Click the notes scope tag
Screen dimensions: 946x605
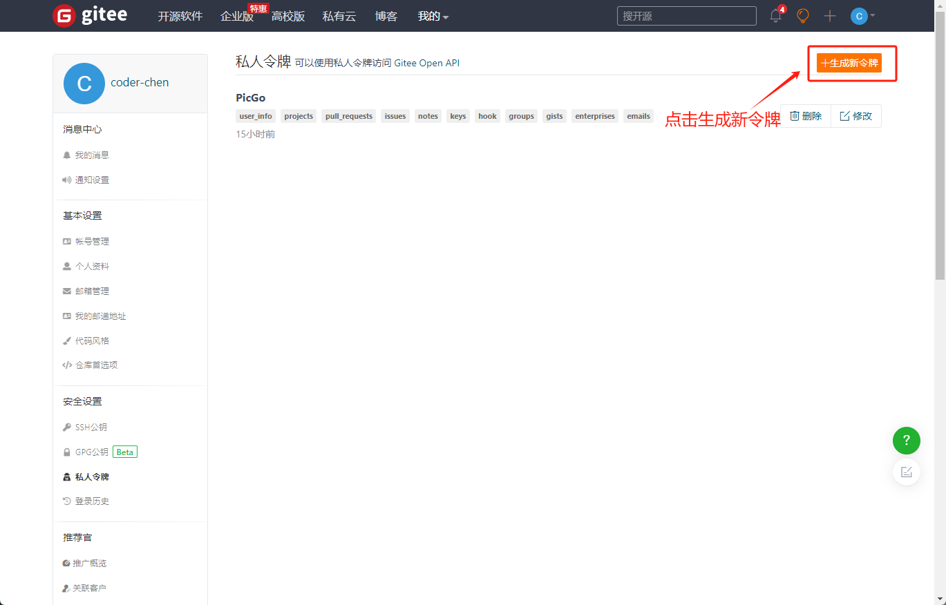[x=428, y=116]
